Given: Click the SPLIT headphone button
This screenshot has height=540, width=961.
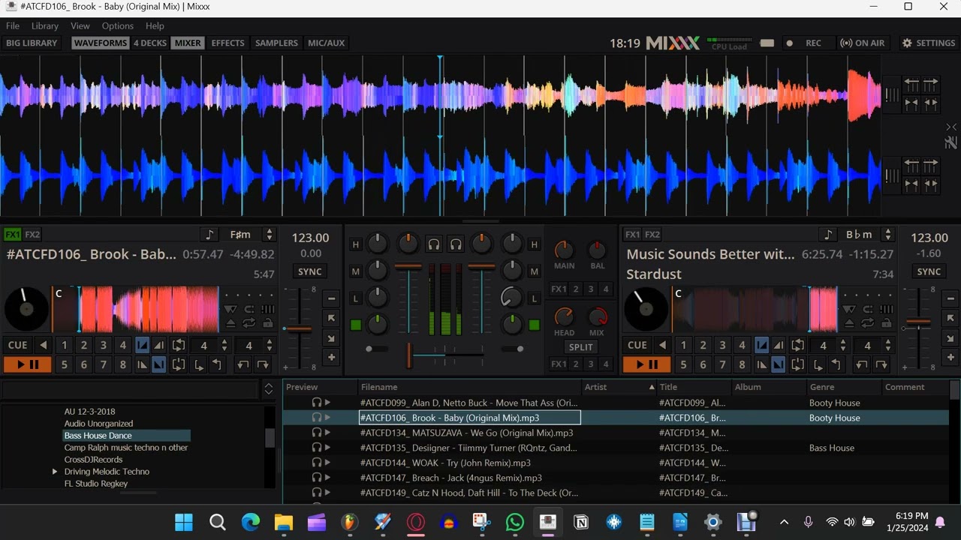Looking at the screenshot, I should (x=580, y=347).
